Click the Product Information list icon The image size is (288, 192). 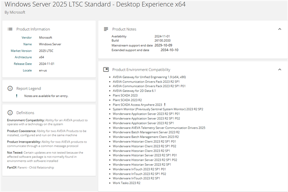click(10, 29)
